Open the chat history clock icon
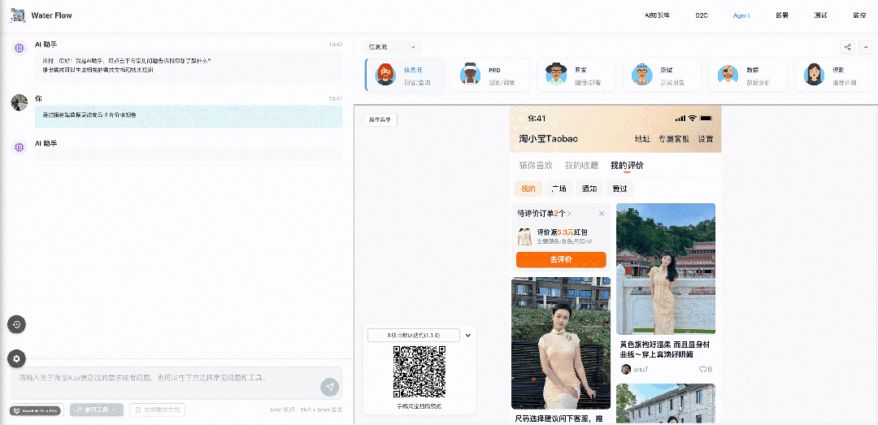The height and width of the screenshot is (425, 878). pyautogui.click(x=16, y=324)
